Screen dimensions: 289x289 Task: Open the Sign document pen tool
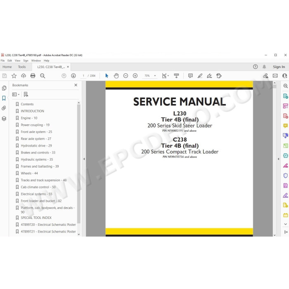click(x=209, y=76)
